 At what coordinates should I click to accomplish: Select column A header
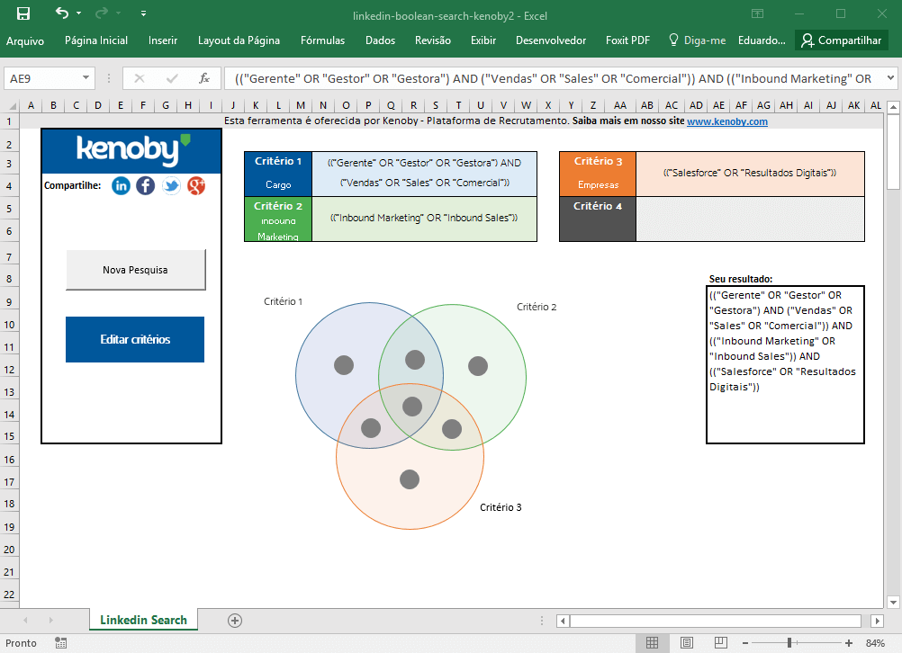31,105
